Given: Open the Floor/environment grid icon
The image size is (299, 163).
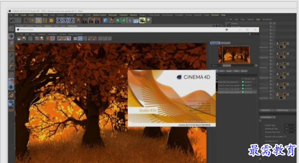Looking at the screenshot, I should tap(136, 20).
